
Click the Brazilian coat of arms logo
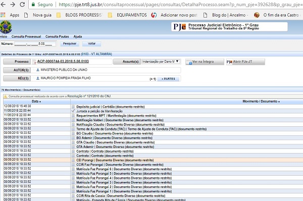tap(6, 27)
